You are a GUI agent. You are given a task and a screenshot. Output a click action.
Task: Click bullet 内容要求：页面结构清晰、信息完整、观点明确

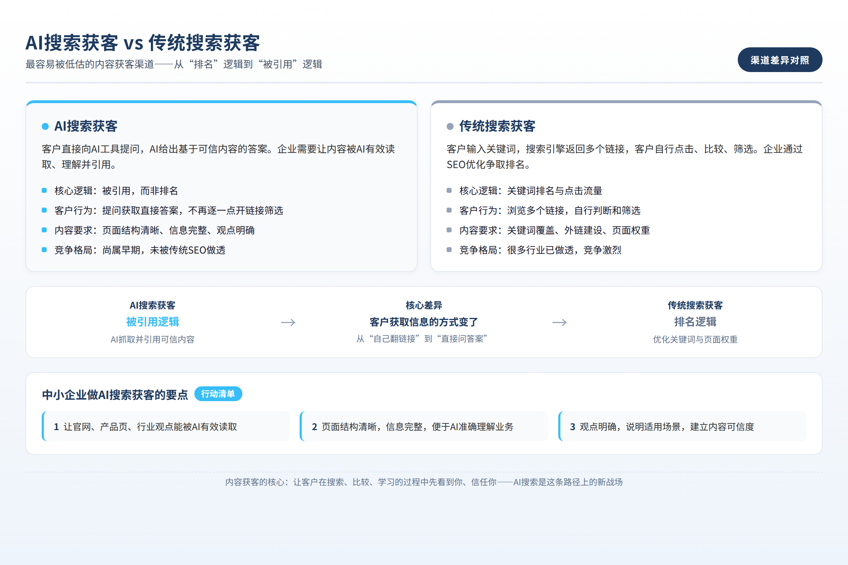click(x=154, y=230)
